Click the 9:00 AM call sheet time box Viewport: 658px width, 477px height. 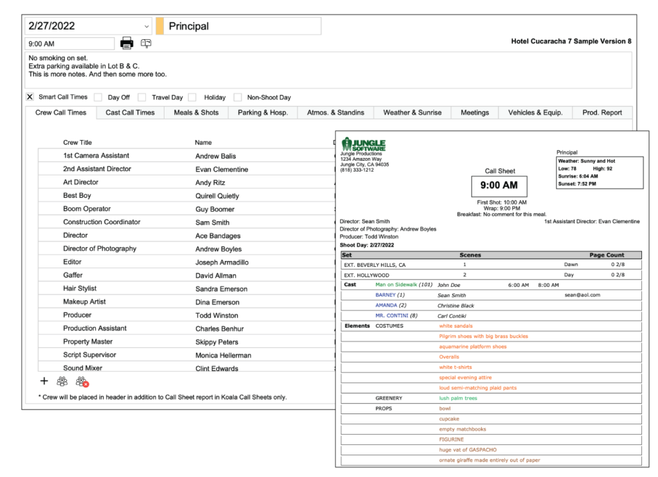(499, 186)
